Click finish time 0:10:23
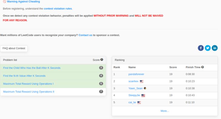Image resolution: width=221 pixels, height=119 pixels. (x=190, y=81)
